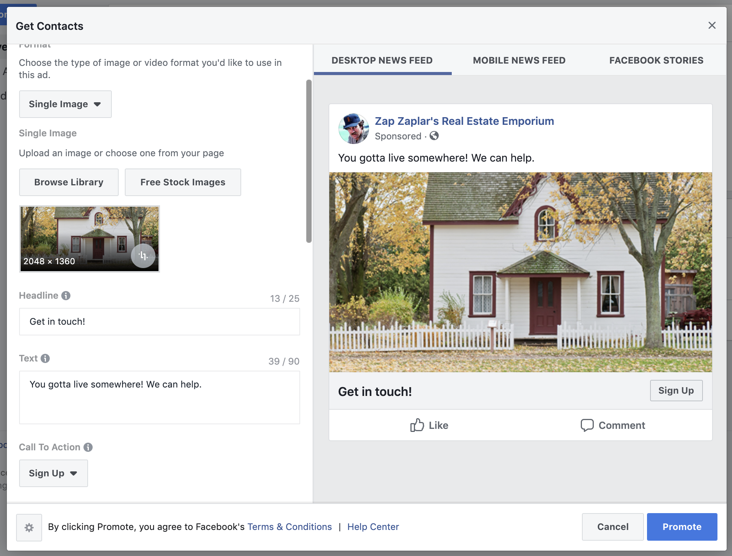Viewport: 732px width, 556px height.
Task: Click the Text field info icon
Action: (x=45, y=358)
